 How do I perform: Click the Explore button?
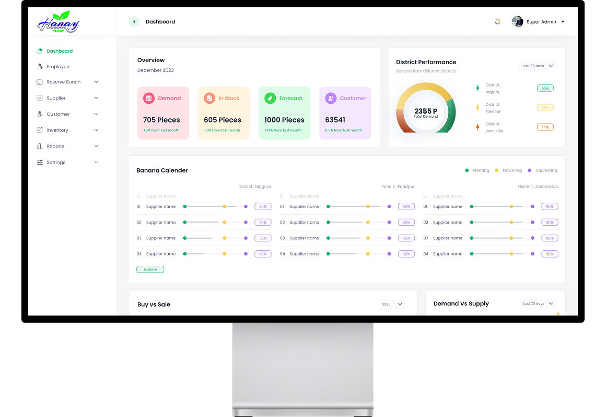150,269
